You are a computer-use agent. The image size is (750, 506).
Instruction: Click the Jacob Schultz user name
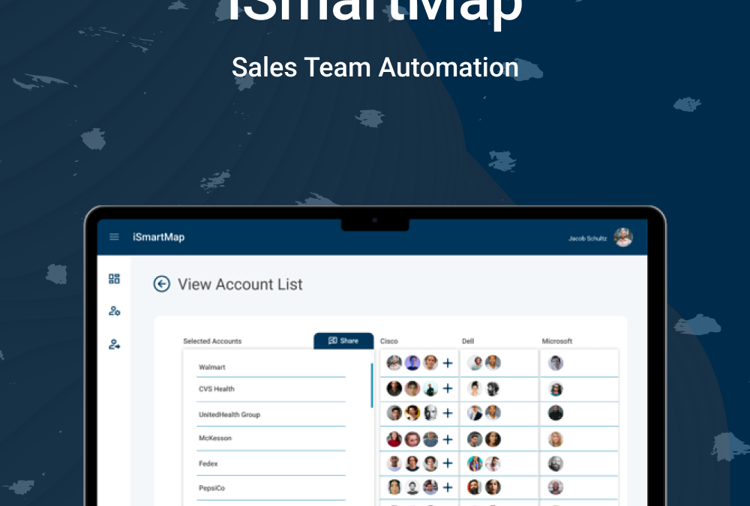[x=587, y=238]
